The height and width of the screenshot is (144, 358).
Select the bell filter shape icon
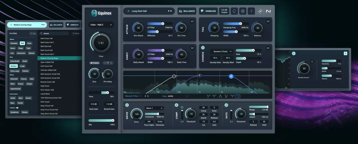220,96
